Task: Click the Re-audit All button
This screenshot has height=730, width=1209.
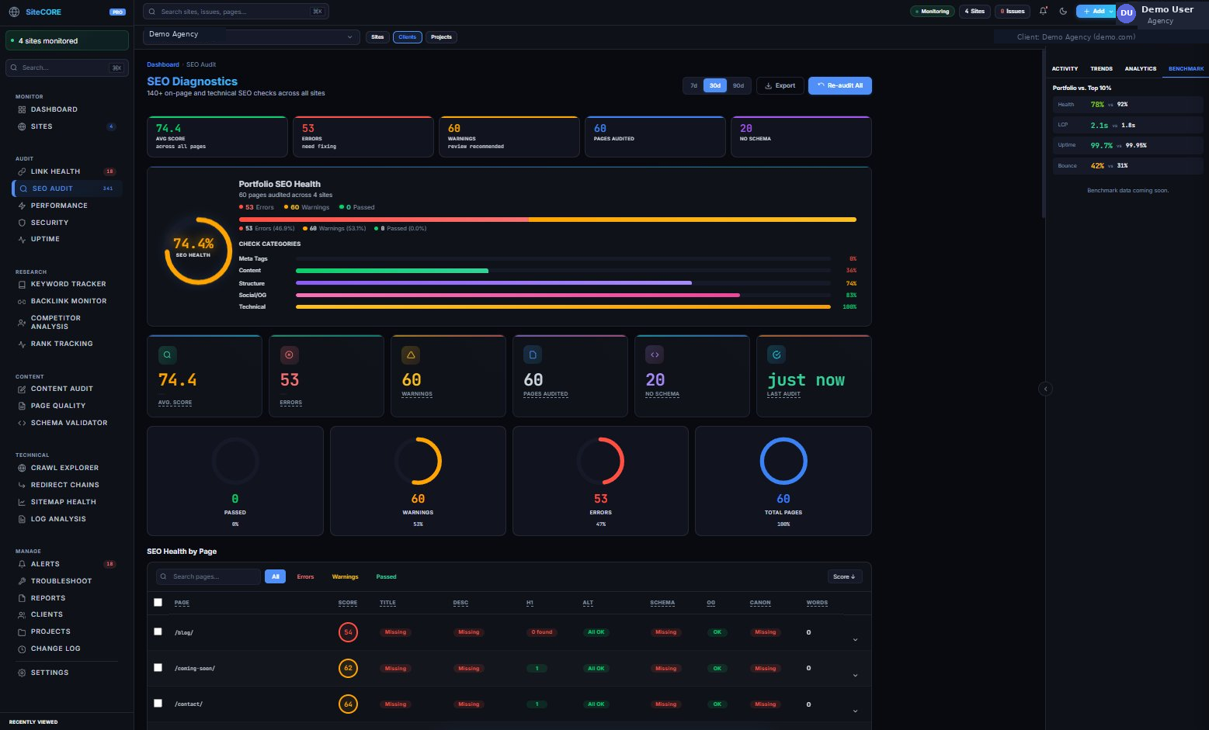Action: coord(839,85)
